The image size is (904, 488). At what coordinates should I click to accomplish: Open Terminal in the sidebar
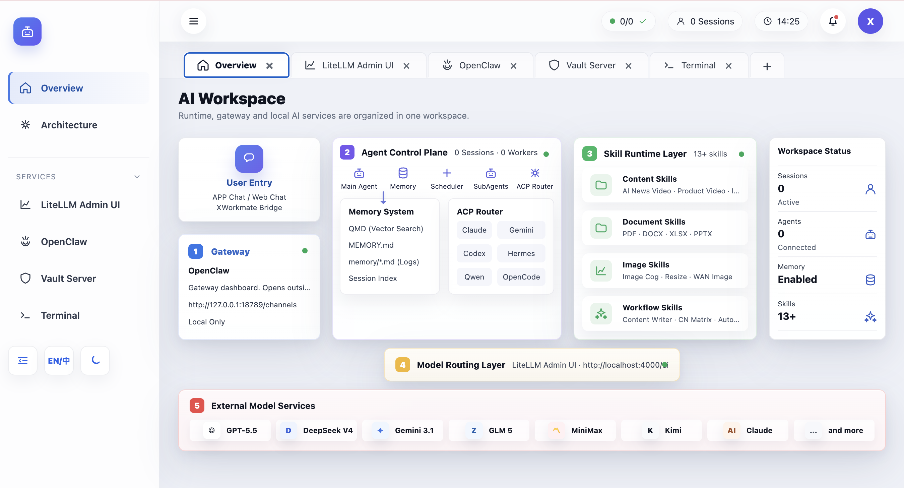click(x=79, y=315)
